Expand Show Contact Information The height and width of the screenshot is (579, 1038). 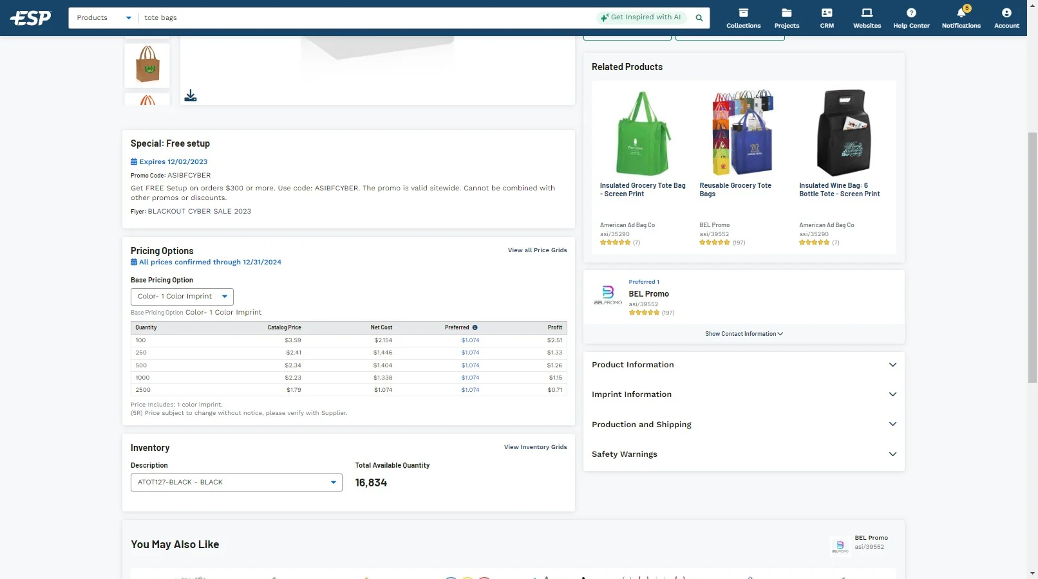coord(744,334)
